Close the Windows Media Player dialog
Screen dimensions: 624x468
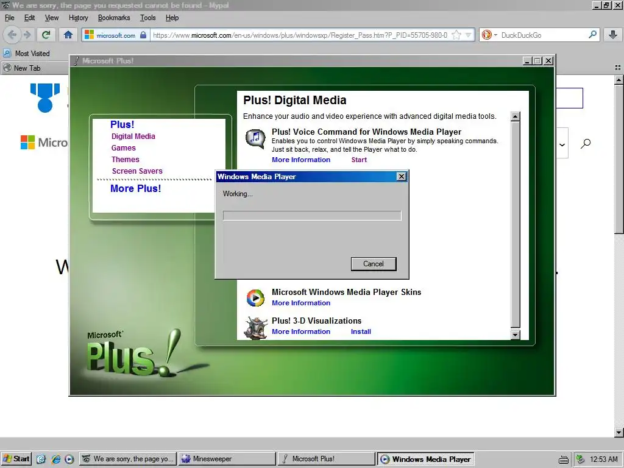[x=402, y=176]
